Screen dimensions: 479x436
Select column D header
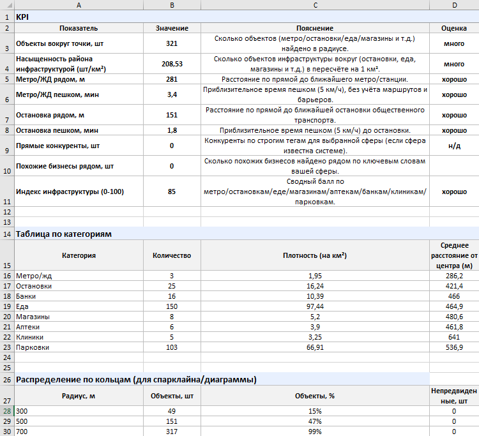coord(454,5)
